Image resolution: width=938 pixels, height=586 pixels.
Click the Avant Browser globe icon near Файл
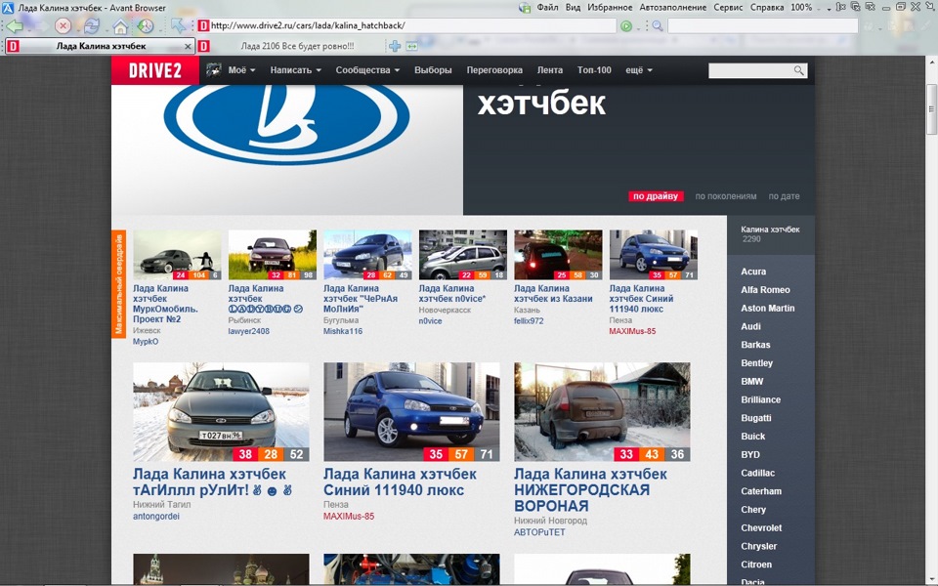click(525, 8)
